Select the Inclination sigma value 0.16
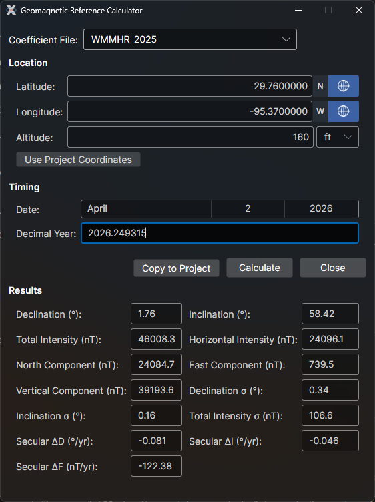Viewport: 375px width, 502px height. point(156,415)
